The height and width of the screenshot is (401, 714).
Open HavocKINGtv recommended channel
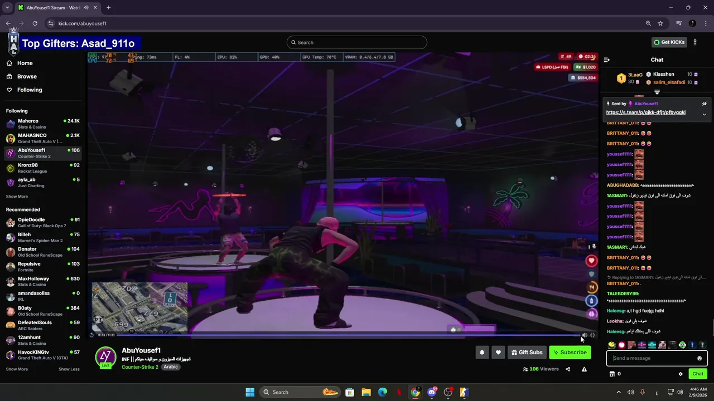click(x=43, y=355)
